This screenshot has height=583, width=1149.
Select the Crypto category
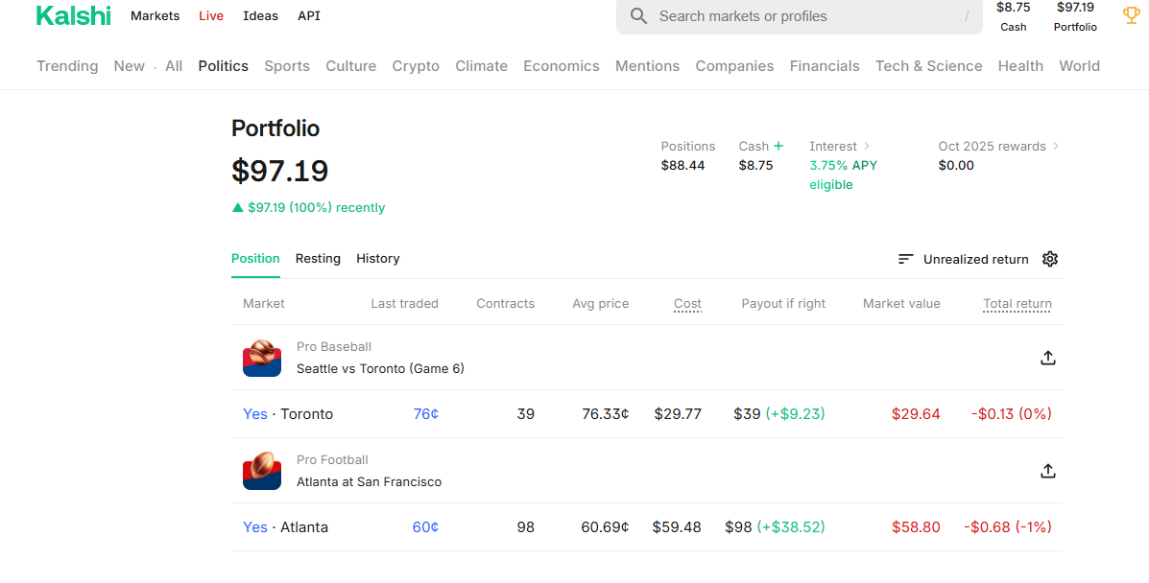[416, 66]
